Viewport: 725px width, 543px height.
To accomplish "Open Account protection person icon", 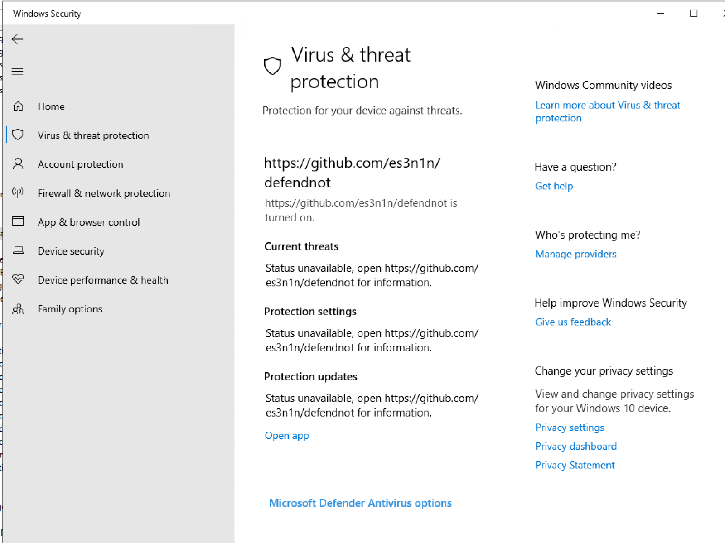I will pos(18,163).
